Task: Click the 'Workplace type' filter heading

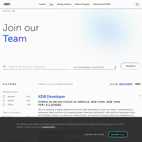Action: [10, 92]
